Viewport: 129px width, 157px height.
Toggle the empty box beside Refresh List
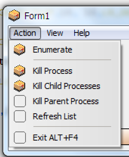pyautogui.click(x=20, y=116)
